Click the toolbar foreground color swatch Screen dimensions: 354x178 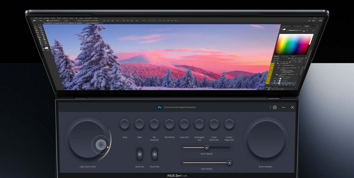[43, 47]
